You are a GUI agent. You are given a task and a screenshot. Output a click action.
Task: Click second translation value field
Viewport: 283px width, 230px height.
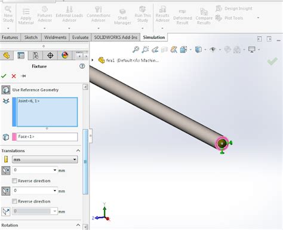(32, 191)
